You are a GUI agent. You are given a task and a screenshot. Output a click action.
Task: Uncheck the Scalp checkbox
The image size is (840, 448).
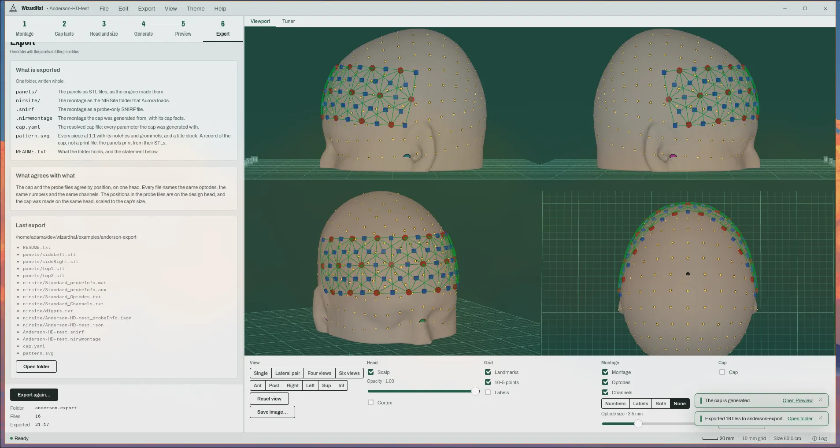tap(371, 372)
